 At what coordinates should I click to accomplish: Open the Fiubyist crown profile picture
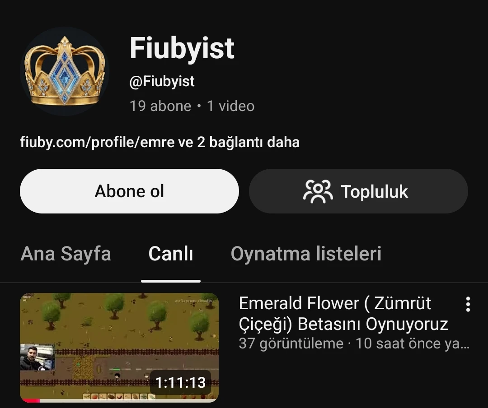tap(65, 71)
